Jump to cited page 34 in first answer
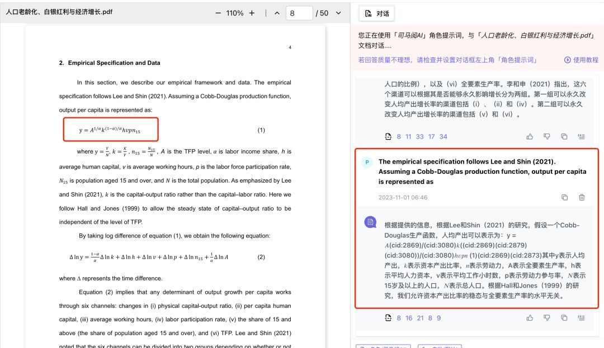This screenshot has width=604, height=348. click(x=443, y=136)
